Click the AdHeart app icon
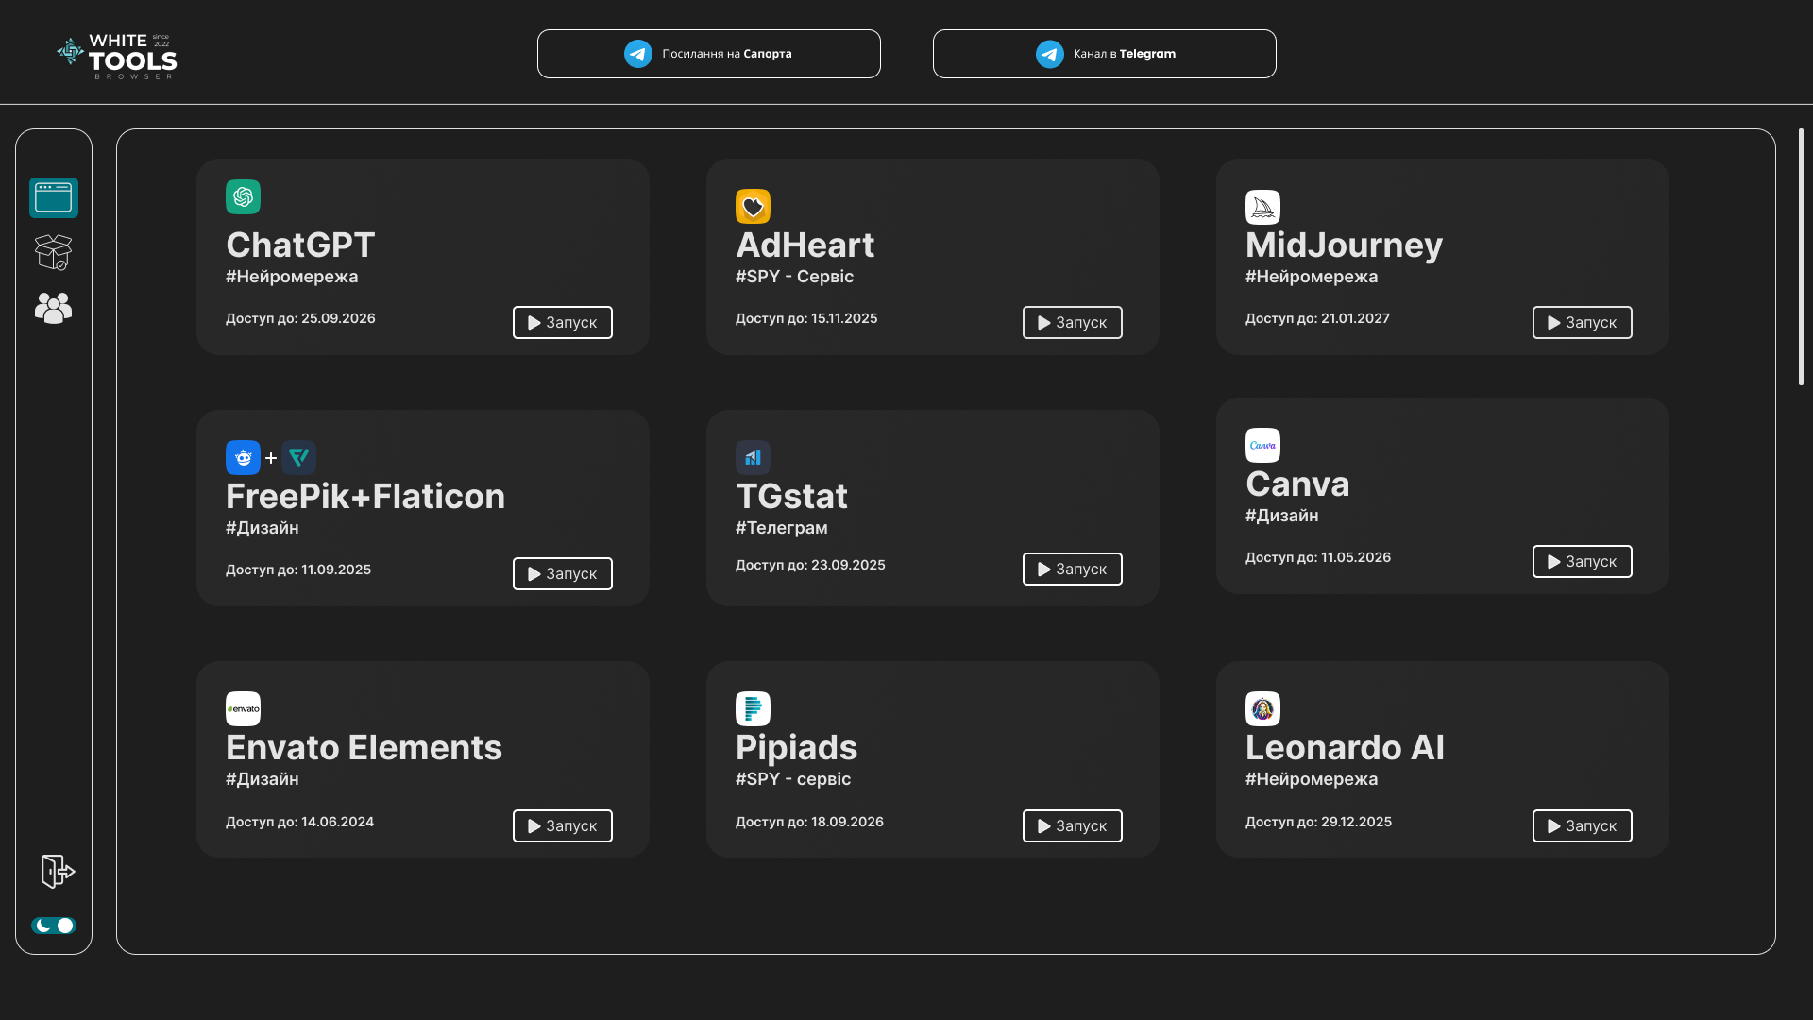Image resolution: width=1813 pixels, height=1020 pixels. coord(752,207)
